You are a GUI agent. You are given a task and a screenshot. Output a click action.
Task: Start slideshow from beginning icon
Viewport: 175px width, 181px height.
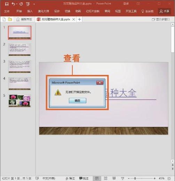click(x=28, y=4)
